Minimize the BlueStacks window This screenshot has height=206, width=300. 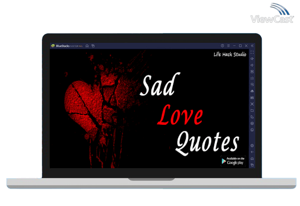click(x=234, y=46)
